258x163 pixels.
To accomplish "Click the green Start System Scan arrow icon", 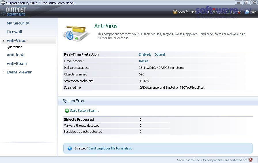I will [x=67, y=111].
